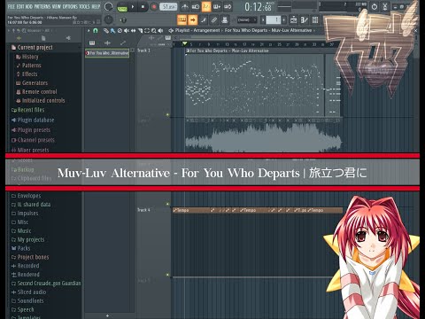Select the Delete tool
The image size is (425, 319).
click(120, 30)
